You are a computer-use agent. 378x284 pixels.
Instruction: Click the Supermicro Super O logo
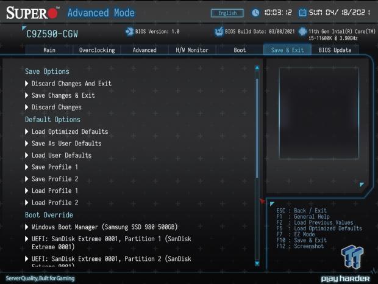[32, 13]
